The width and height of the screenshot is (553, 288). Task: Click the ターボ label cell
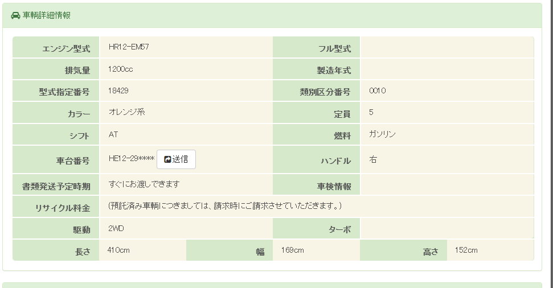(340, 230)
